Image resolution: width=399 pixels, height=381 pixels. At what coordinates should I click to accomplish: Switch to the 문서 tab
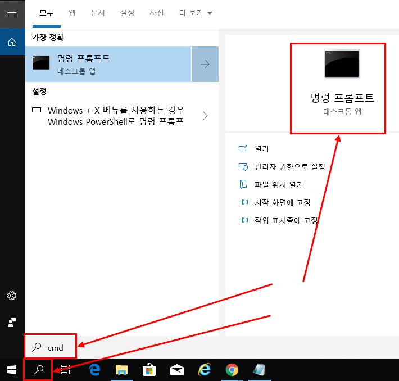click(x=98, y=13)
